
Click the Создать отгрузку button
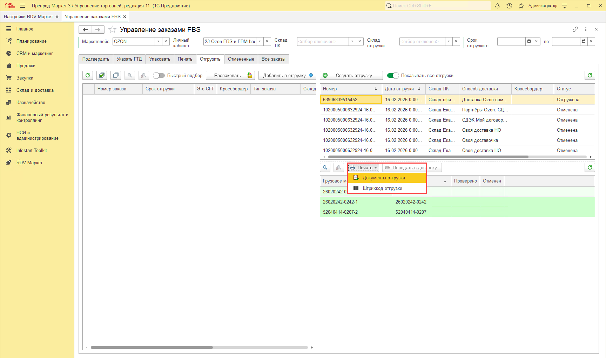(x=351, y=76)
